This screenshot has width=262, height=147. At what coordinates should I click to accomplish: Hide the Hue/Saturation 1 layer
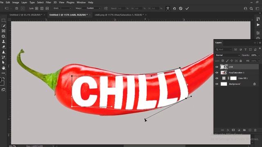pos(217,73)
